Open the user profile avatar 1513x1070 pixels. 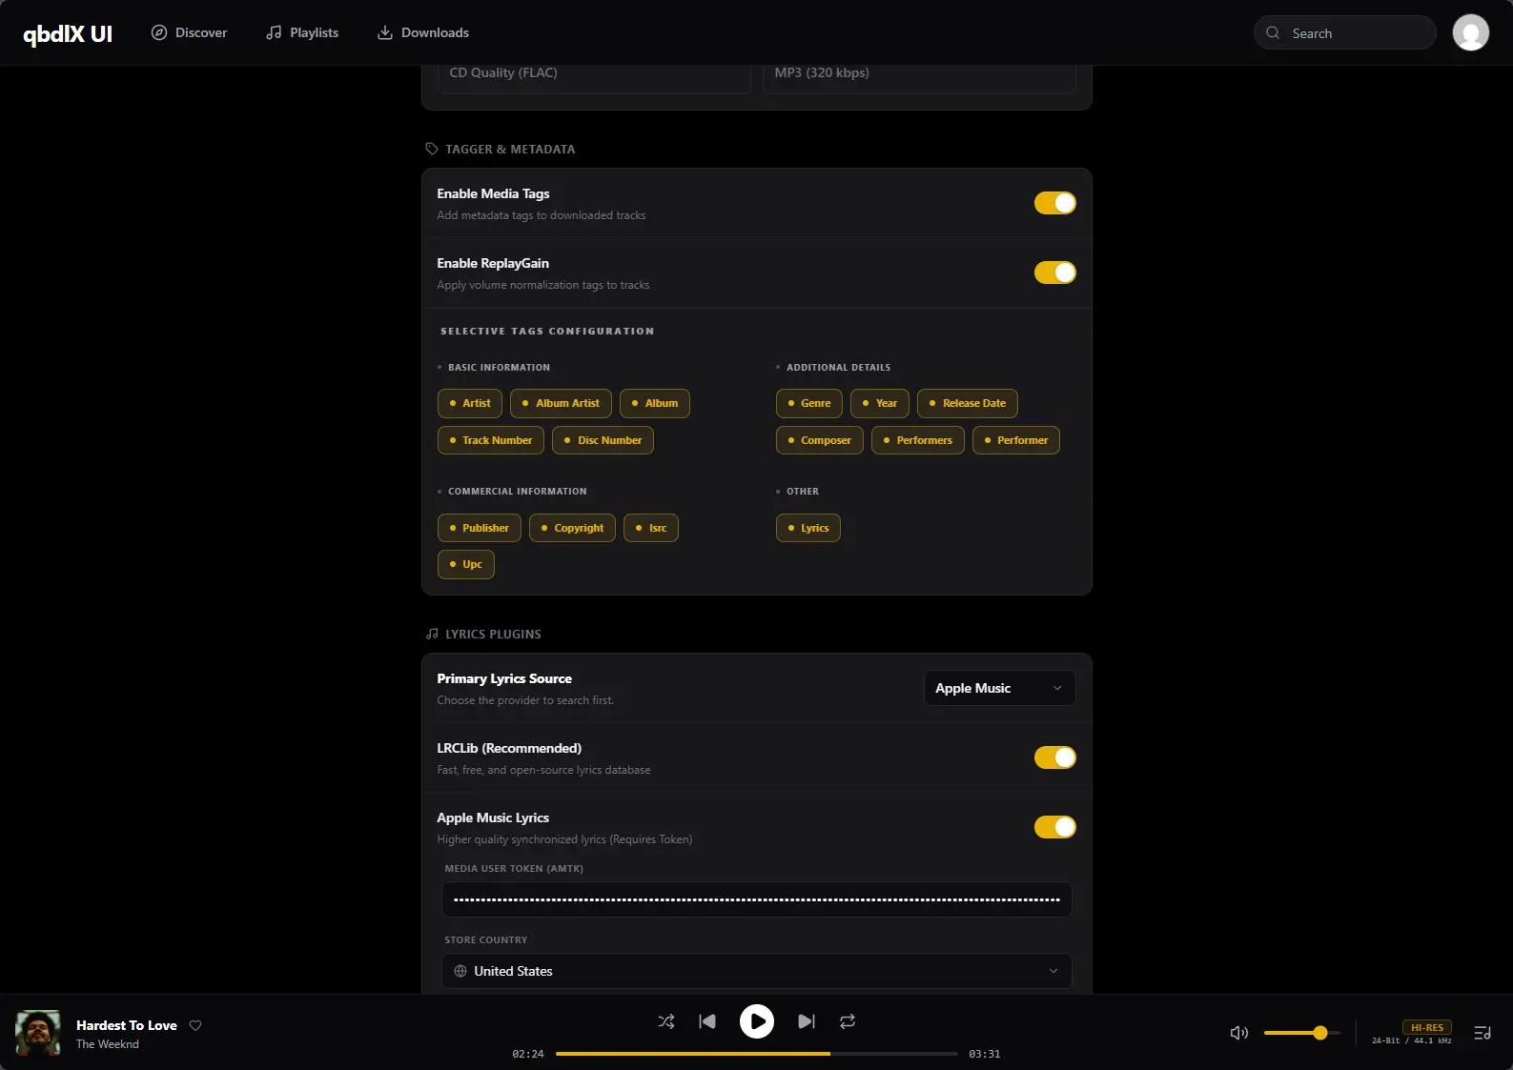(x=1470, y=32)
